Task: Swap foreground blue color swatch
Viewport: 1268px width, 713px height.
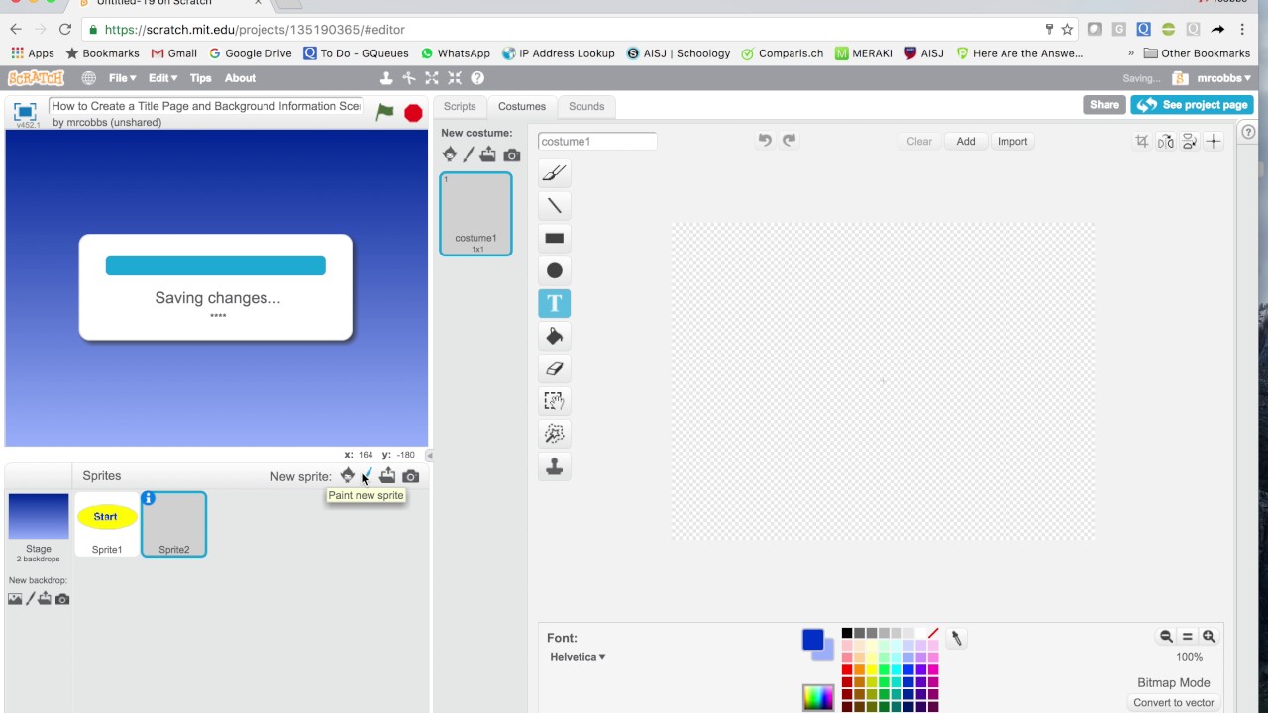Action: [x=813, y=640]
